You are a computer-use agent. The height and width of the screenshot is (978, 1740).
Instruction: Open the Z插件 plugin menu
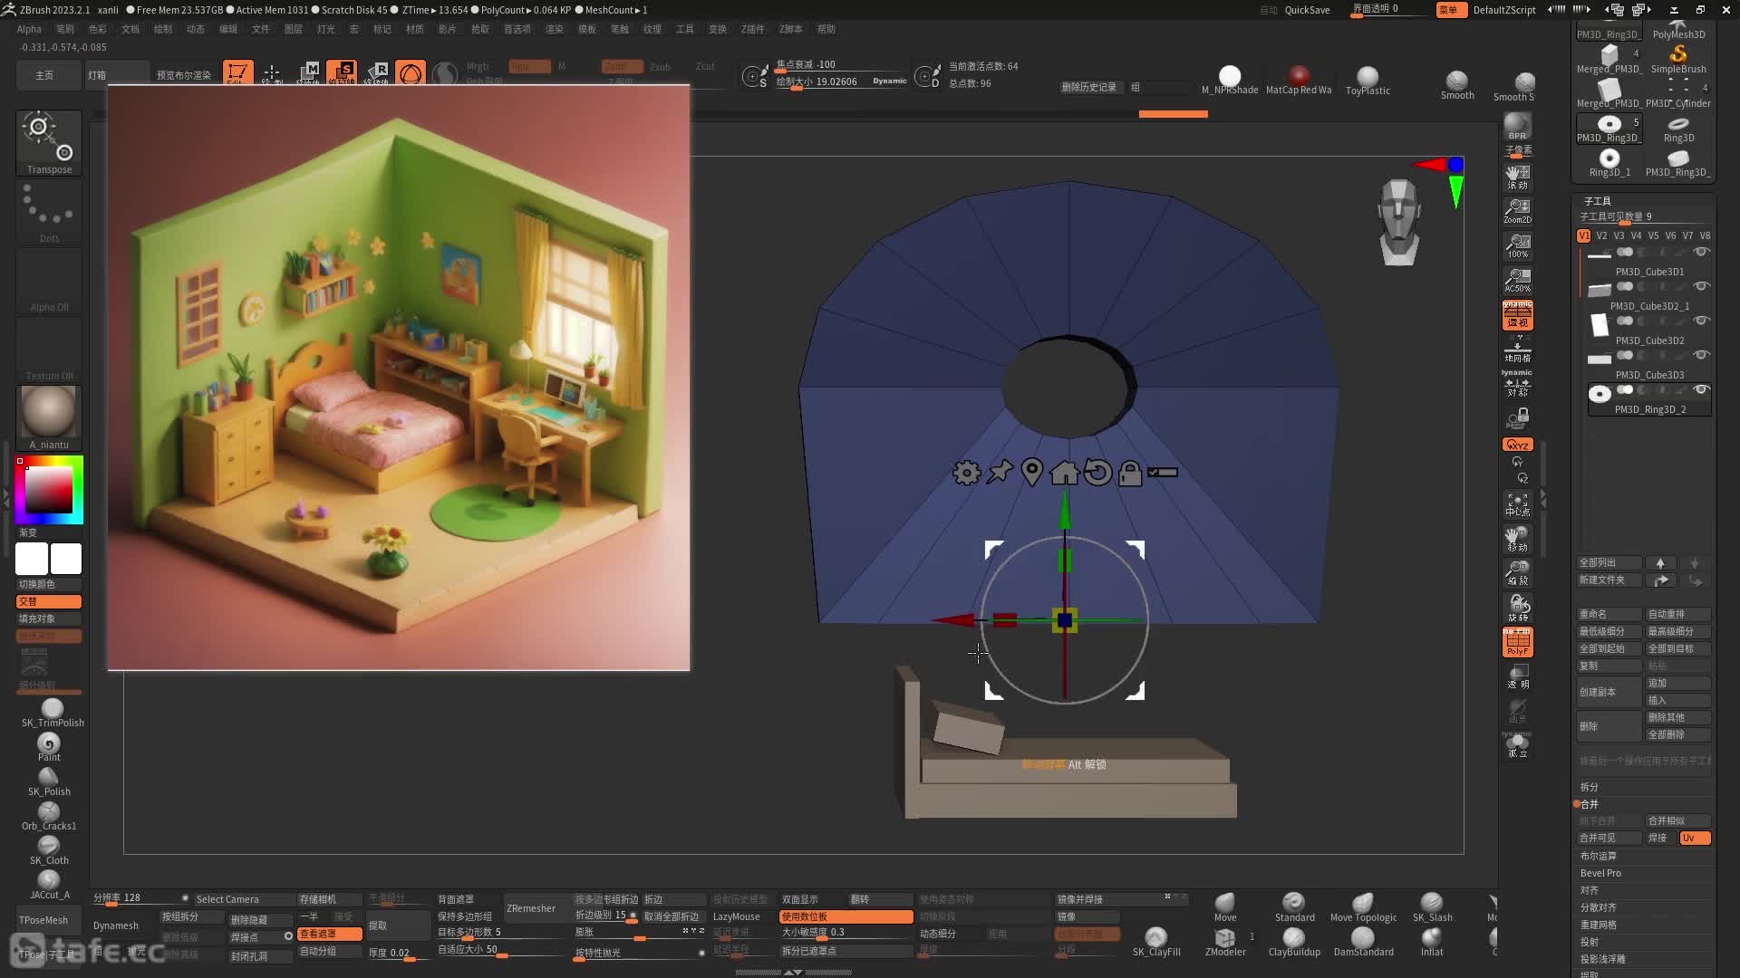coord(752,29)
